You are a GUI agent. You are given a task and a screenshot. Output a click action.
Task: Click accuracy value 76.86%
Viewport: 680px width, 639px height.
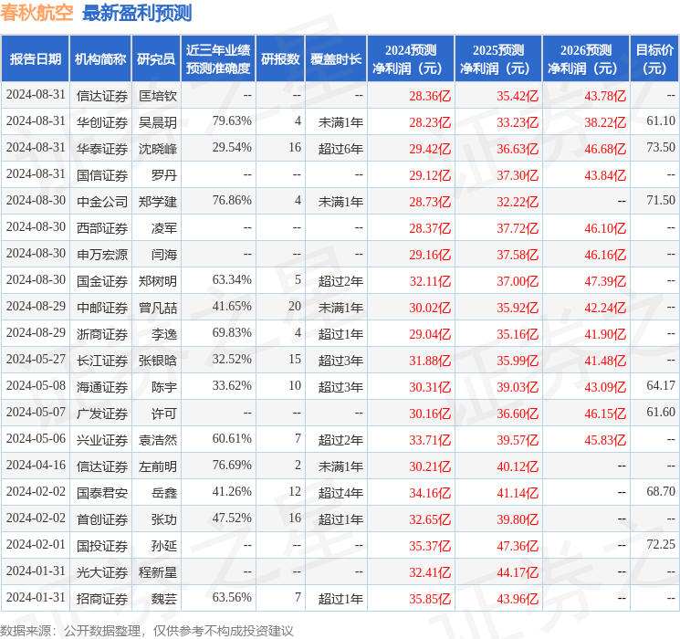click(232, 201)
